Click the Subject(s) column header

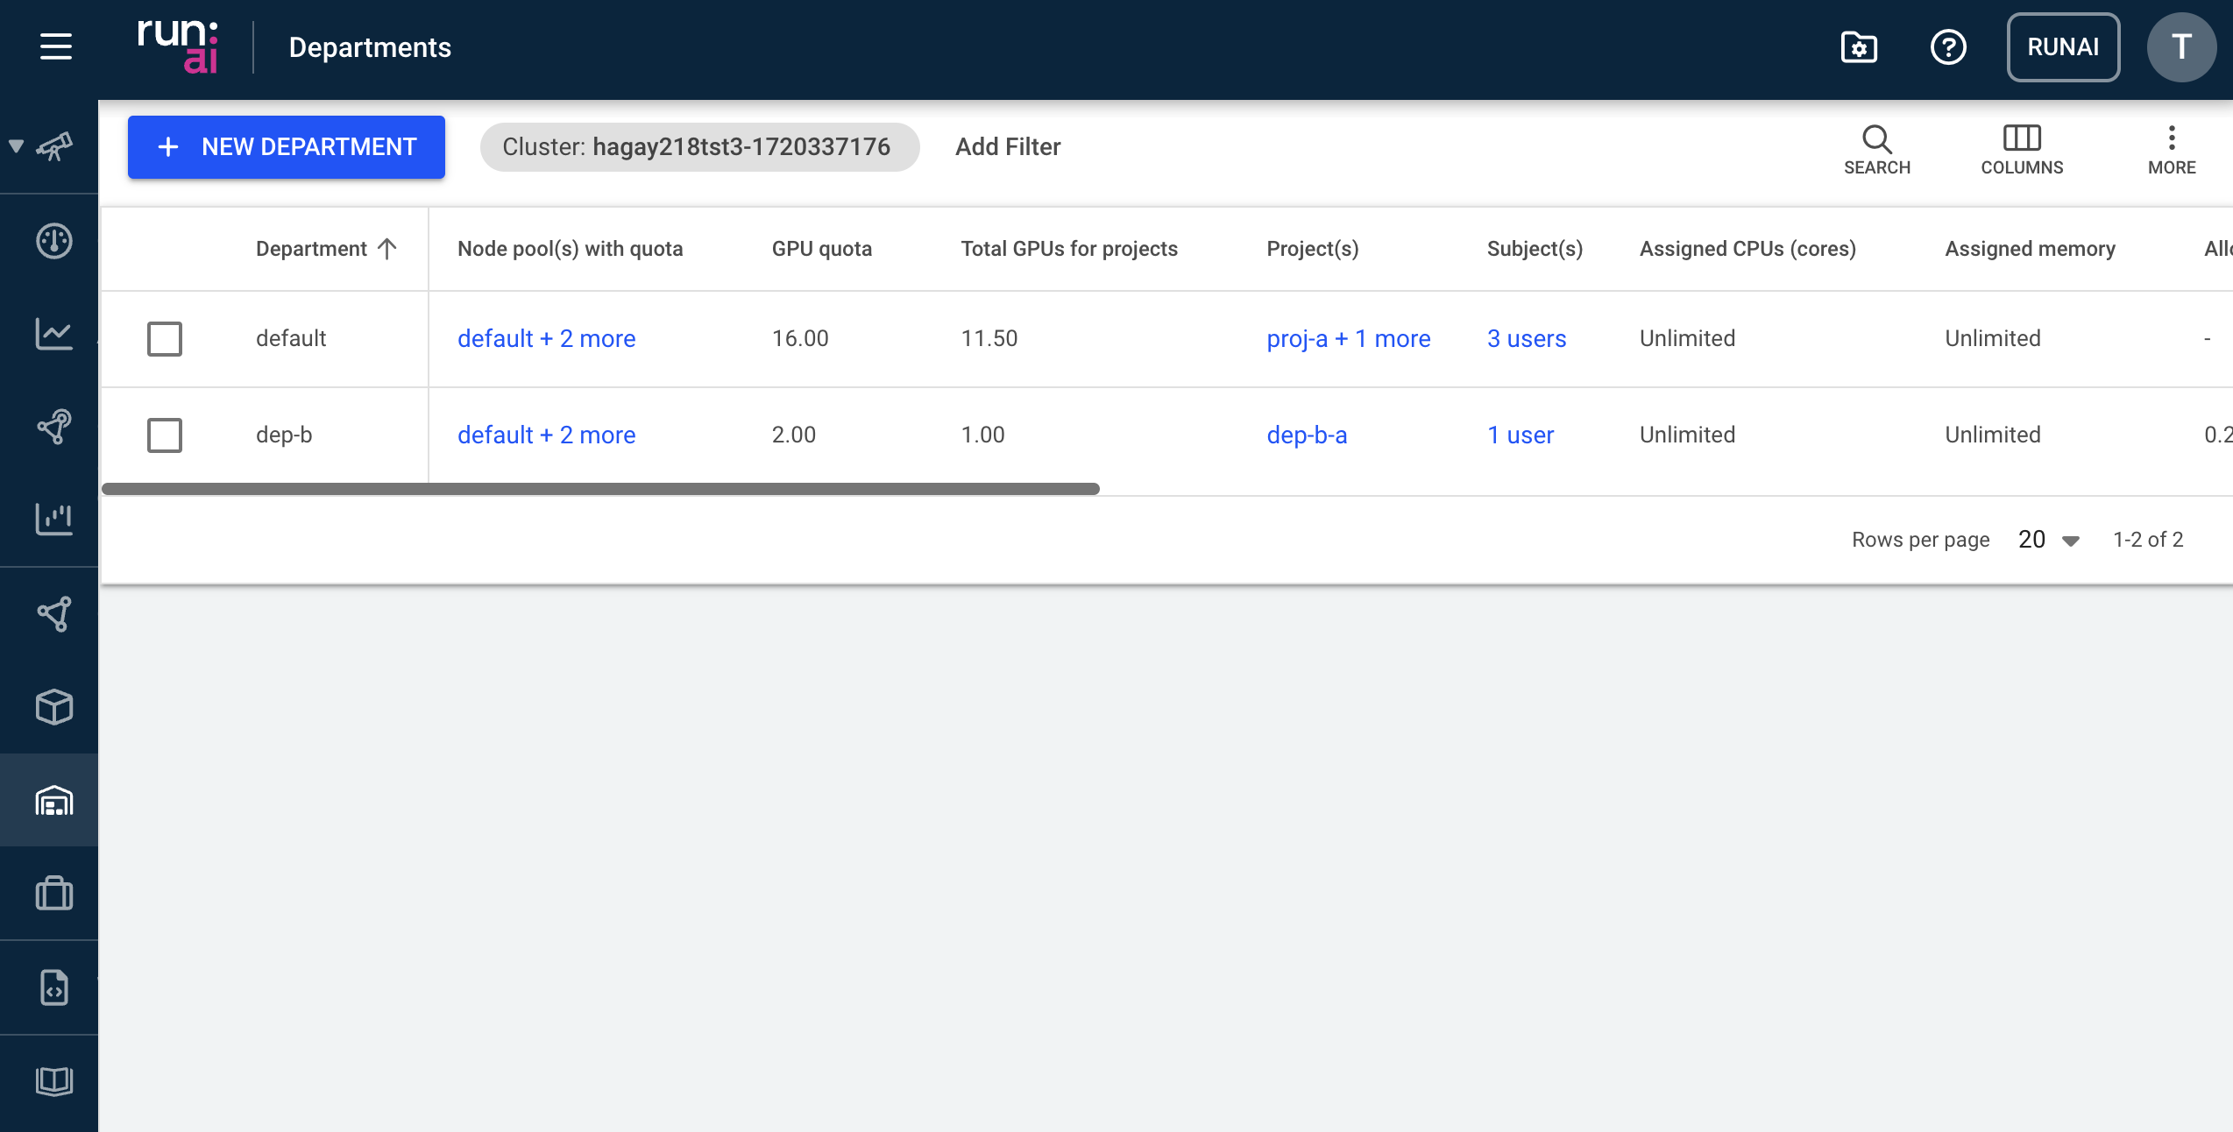point(1535,249)
